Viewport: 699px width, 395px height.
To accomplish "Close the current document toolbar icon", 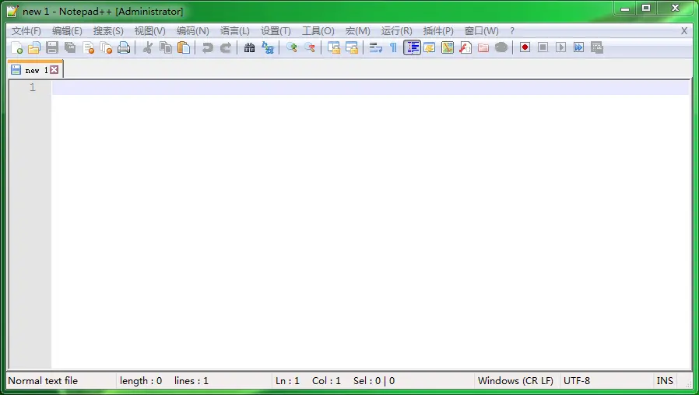I will 88,47.
